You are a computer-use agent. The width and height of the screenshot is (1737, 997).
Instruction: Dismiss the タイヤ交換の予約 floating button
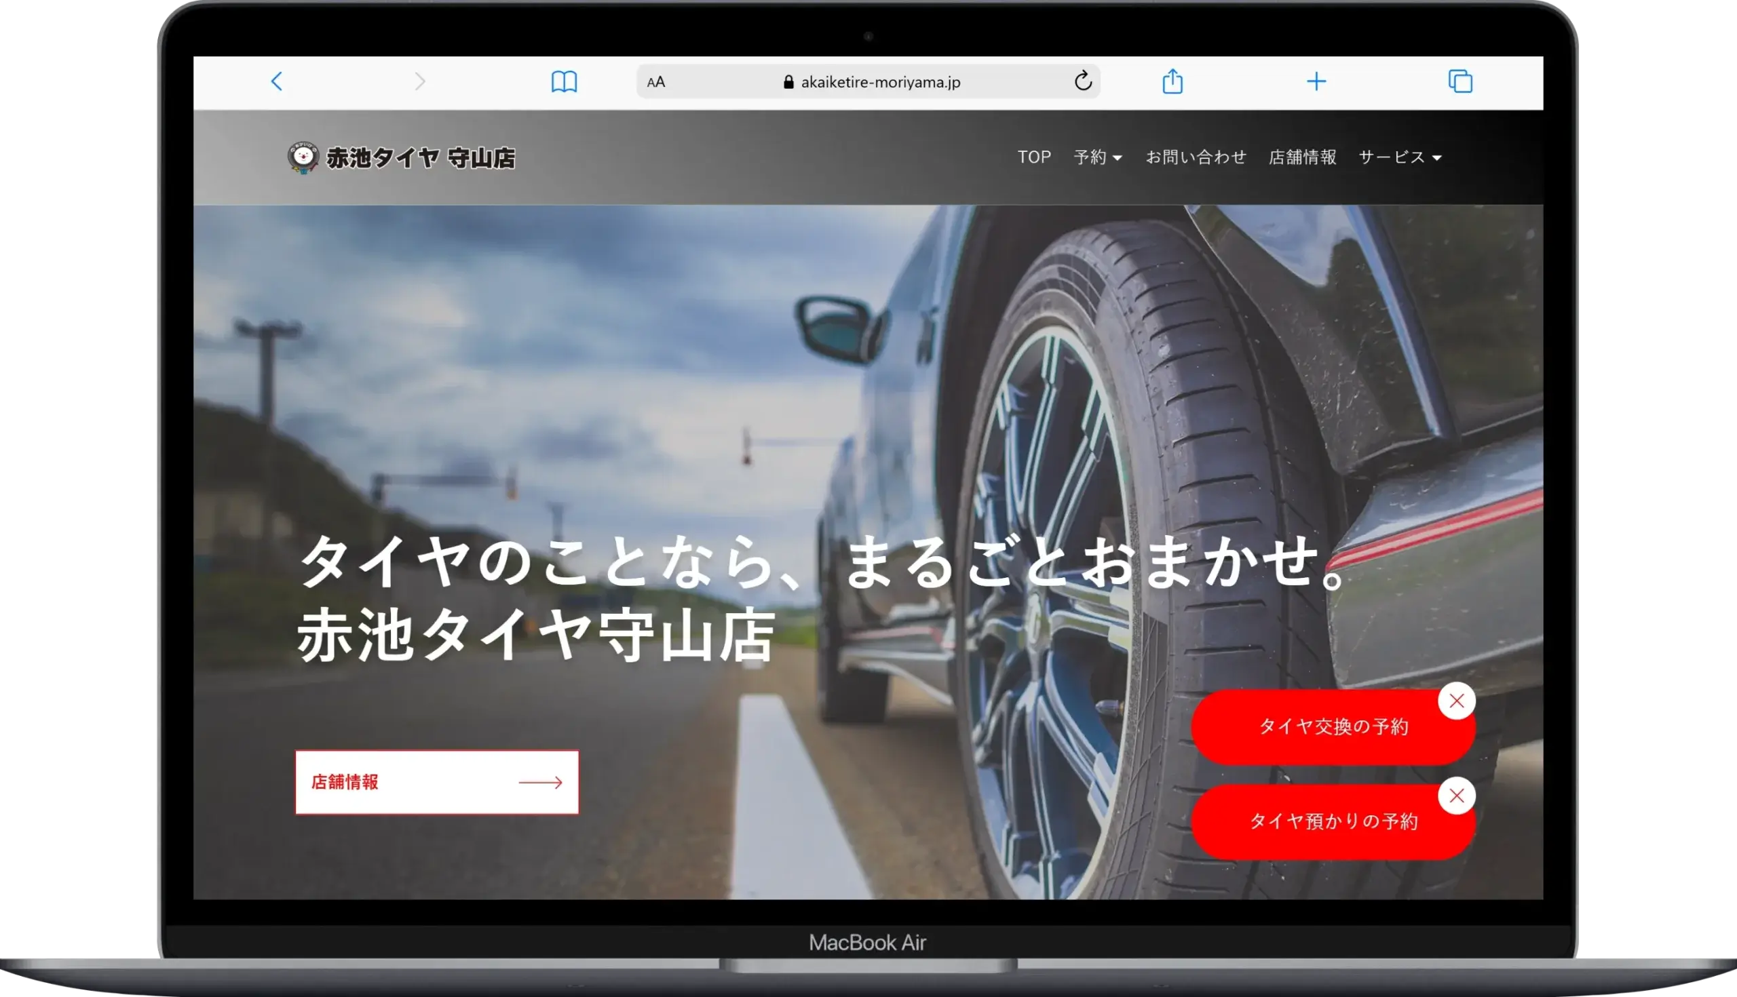pyautogui.click(x=1456, y=701)
